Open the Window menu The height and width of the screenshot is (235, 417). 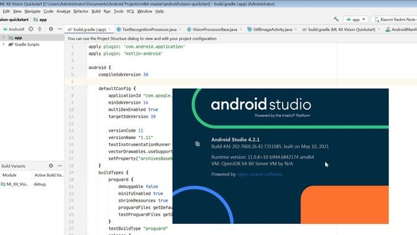[145, 11]
